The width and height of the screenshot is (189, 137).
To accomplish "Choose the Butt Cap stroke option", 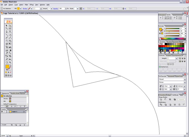I will click(x=180, y=58).
